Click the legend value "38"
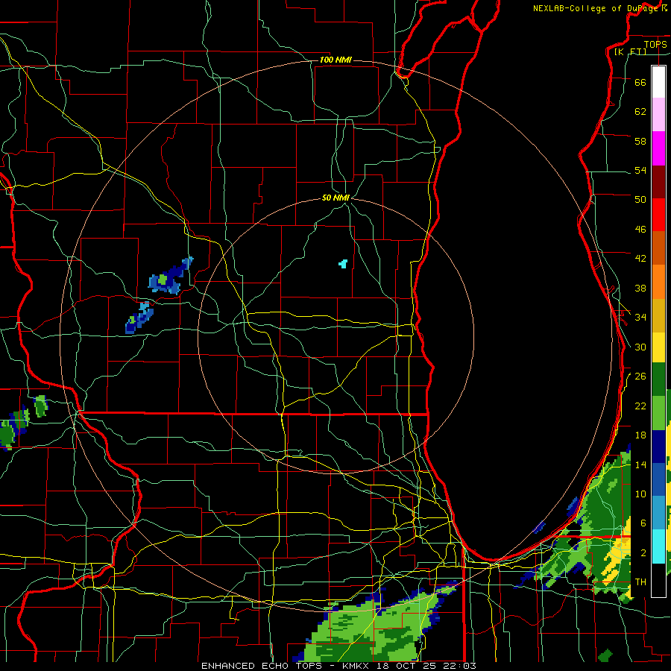This screenshot has width=671, height=671. click(x=640, y=289)
